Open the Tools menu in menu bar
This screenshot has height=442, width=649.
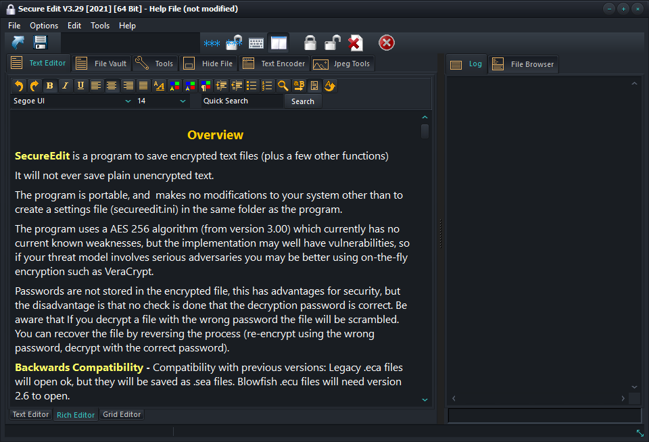pyautogui.click(x=100, y=26)
